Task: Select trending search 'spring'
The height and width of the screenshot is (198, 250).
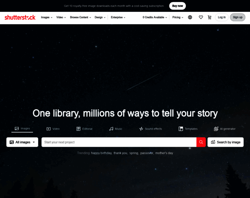Action: (134, 153)
